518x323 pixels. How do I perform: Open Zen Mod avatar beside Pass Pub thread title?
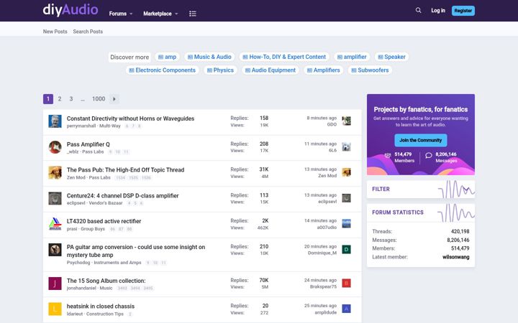[55, 173]
